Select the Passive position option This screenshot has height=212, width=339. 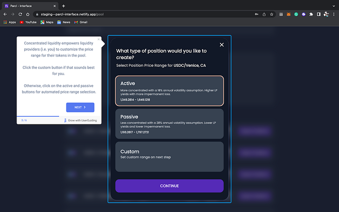pos(169,123)
